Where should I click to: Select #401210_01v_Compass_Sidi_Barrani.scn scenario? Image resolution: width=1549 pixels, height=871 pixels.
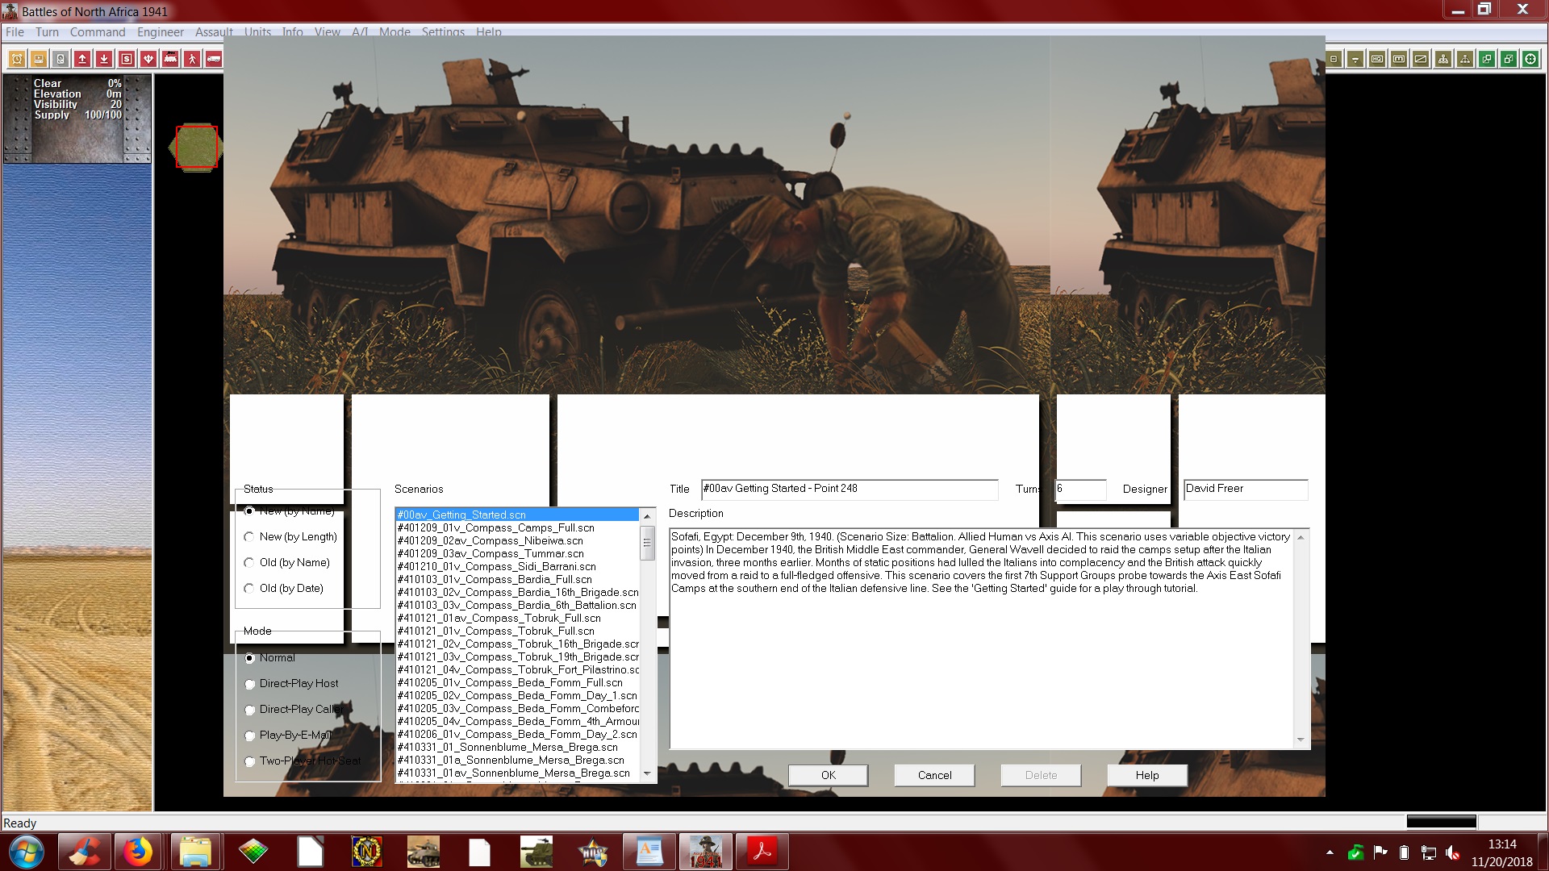click(x=517, y=567)
